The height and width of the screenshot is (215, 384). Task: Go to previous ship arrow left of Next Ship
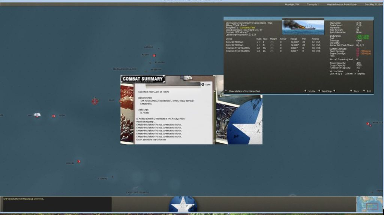319,91
